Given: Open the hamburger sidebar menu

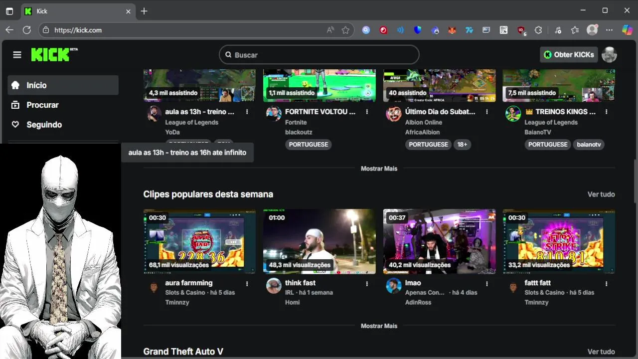Looking at the screenshot, I should (x=17, y=55).
